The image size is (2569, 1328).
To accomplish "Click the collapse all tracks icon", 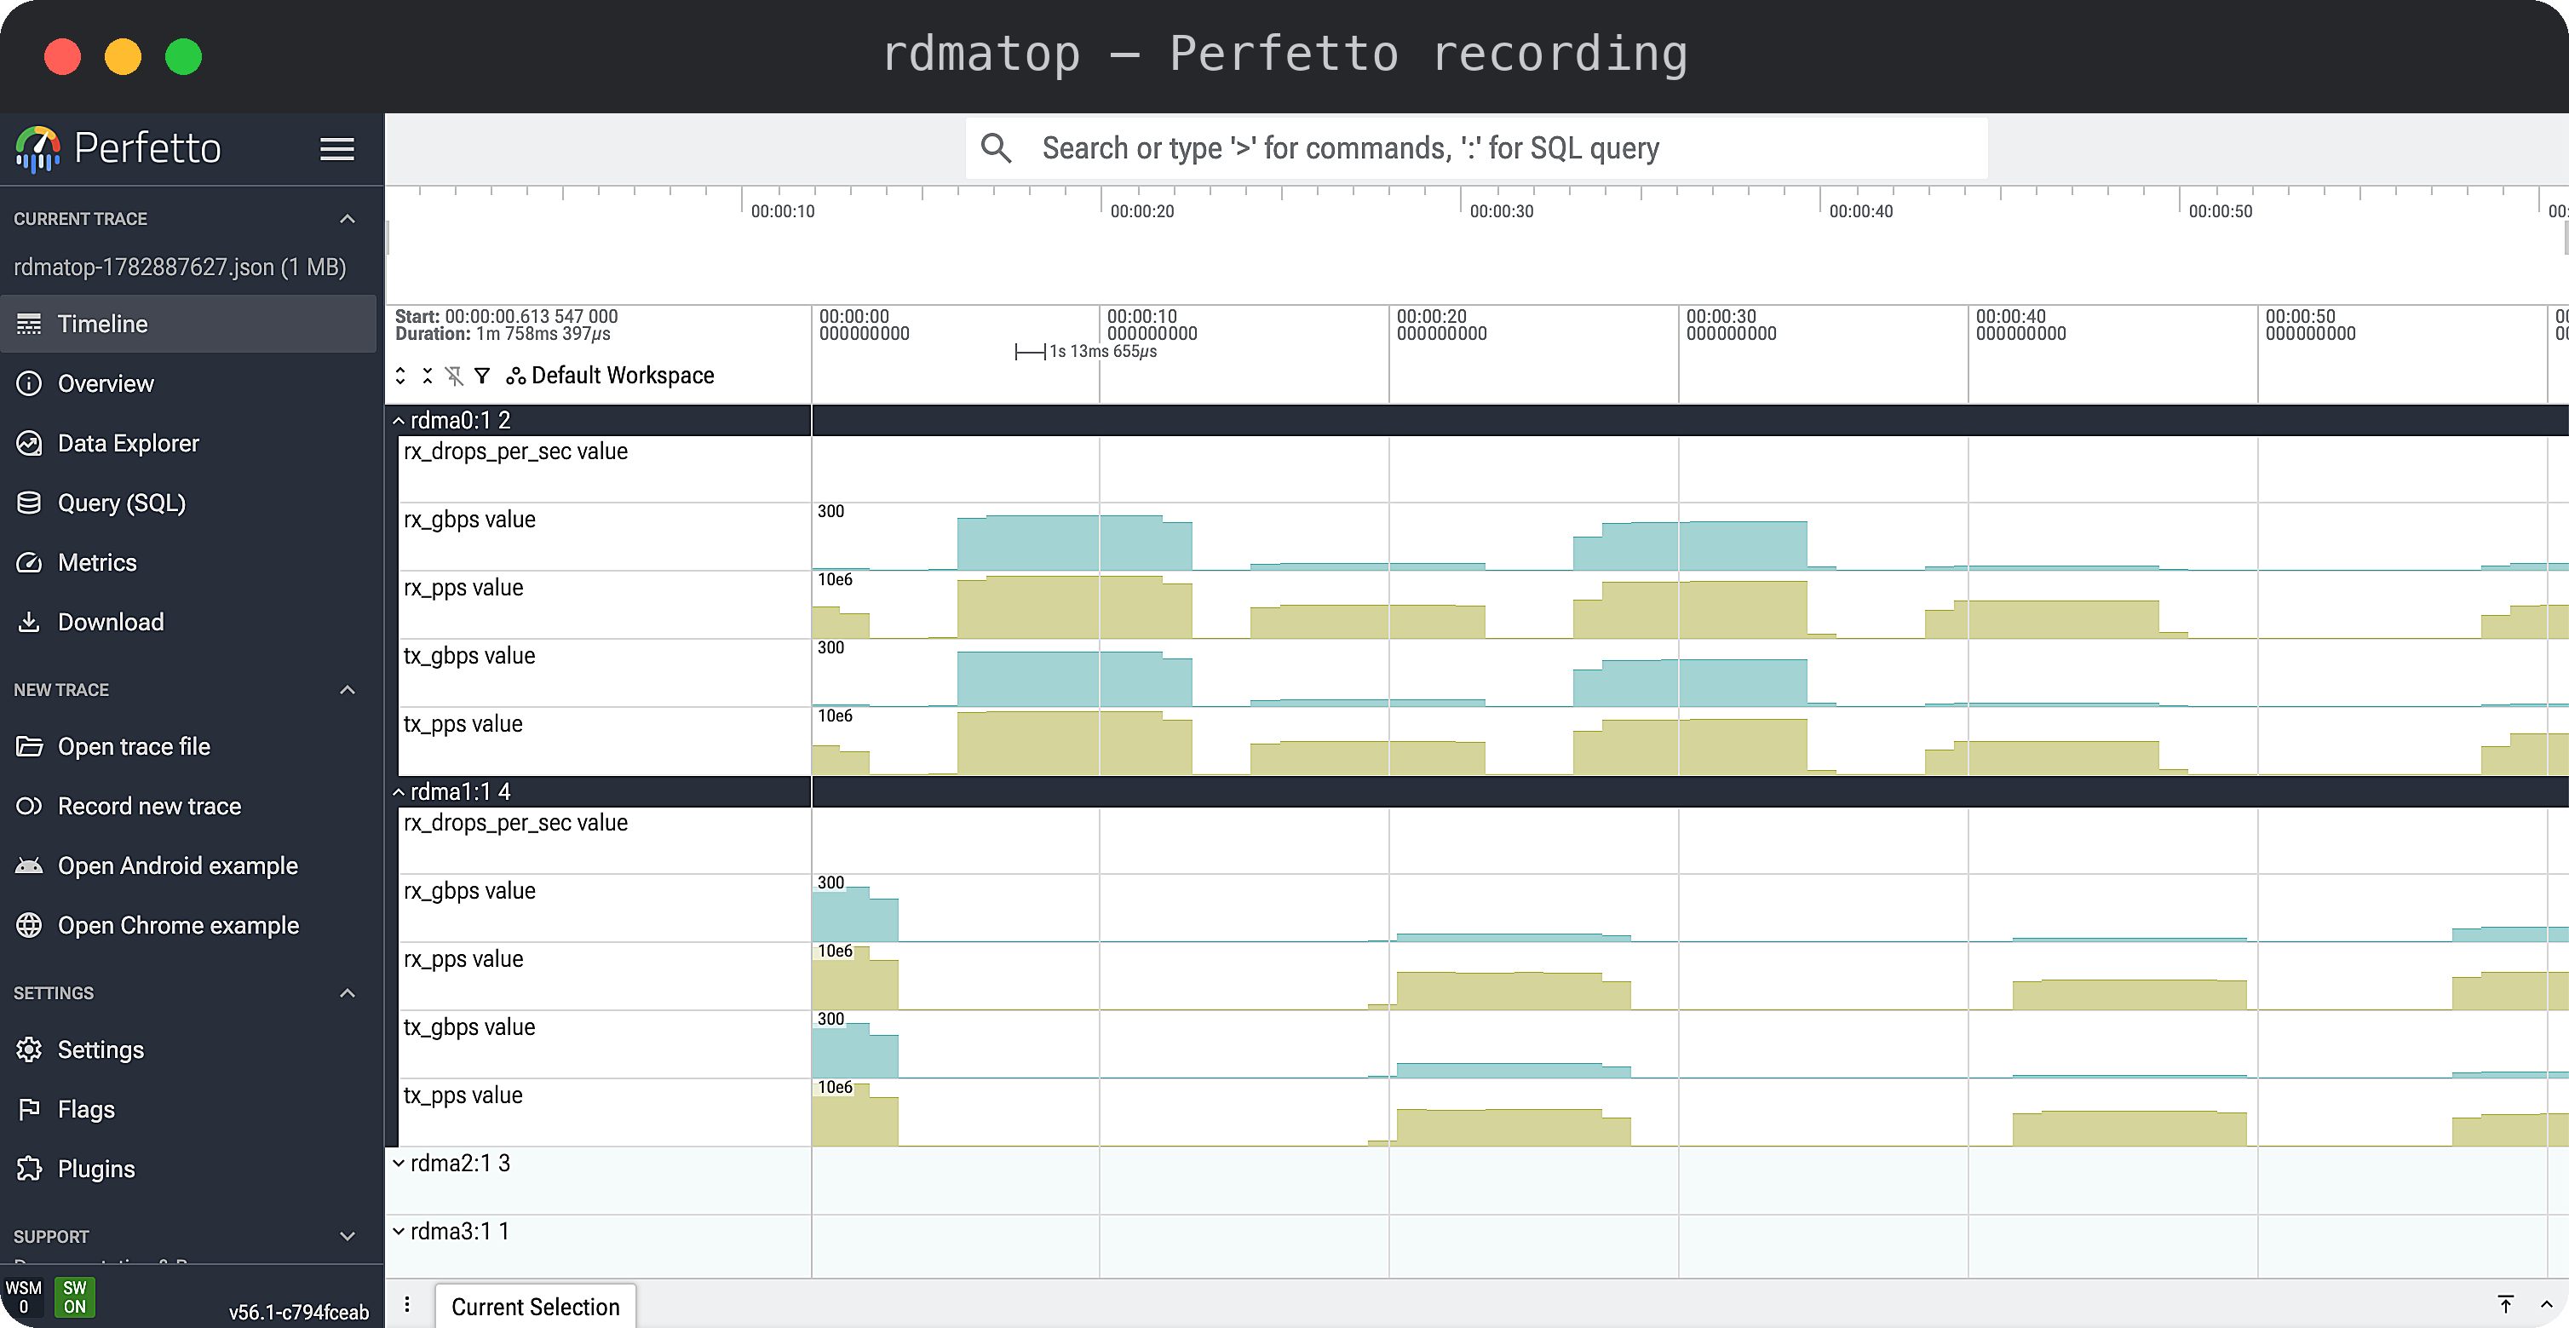I will (428, 376).
